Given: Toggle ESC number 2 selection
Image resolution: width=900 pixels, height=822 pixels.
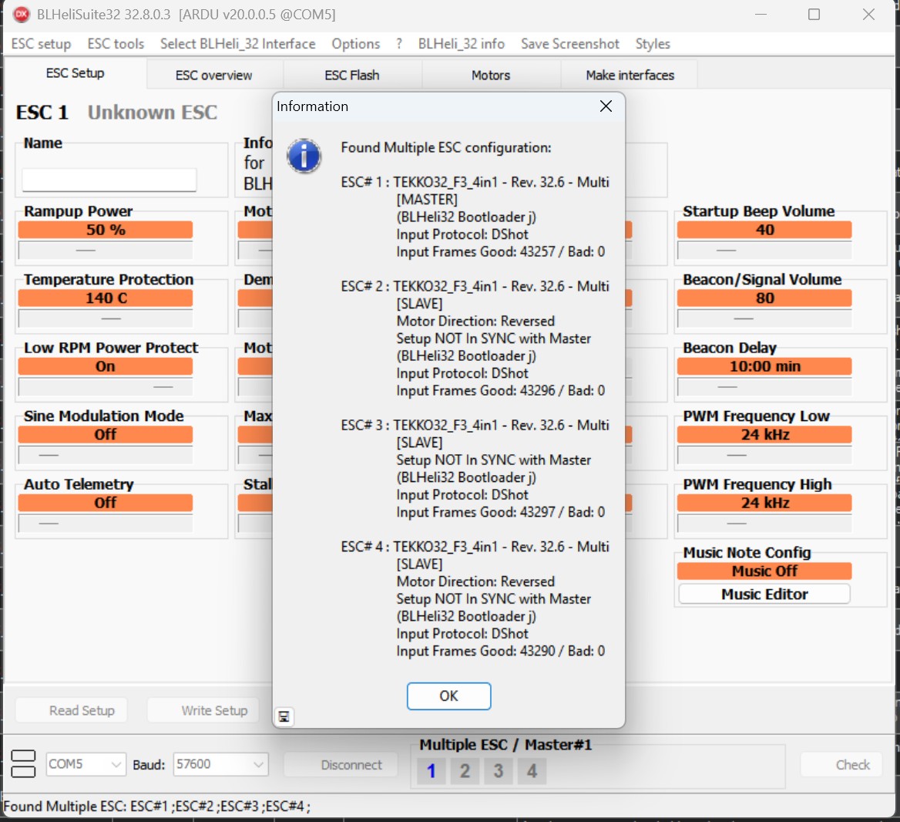Looking at the screenshot, I should click(x=465, y=770).
